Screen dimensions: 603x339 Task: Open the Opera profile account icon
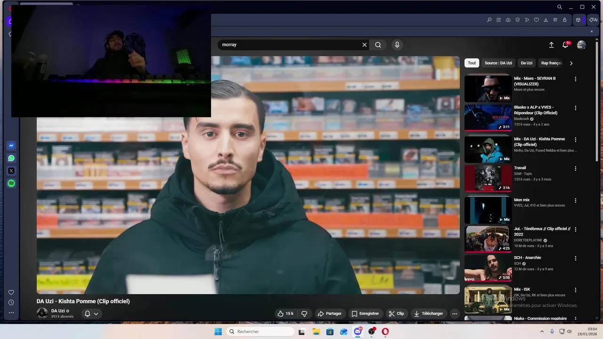[x=564, y=20]
